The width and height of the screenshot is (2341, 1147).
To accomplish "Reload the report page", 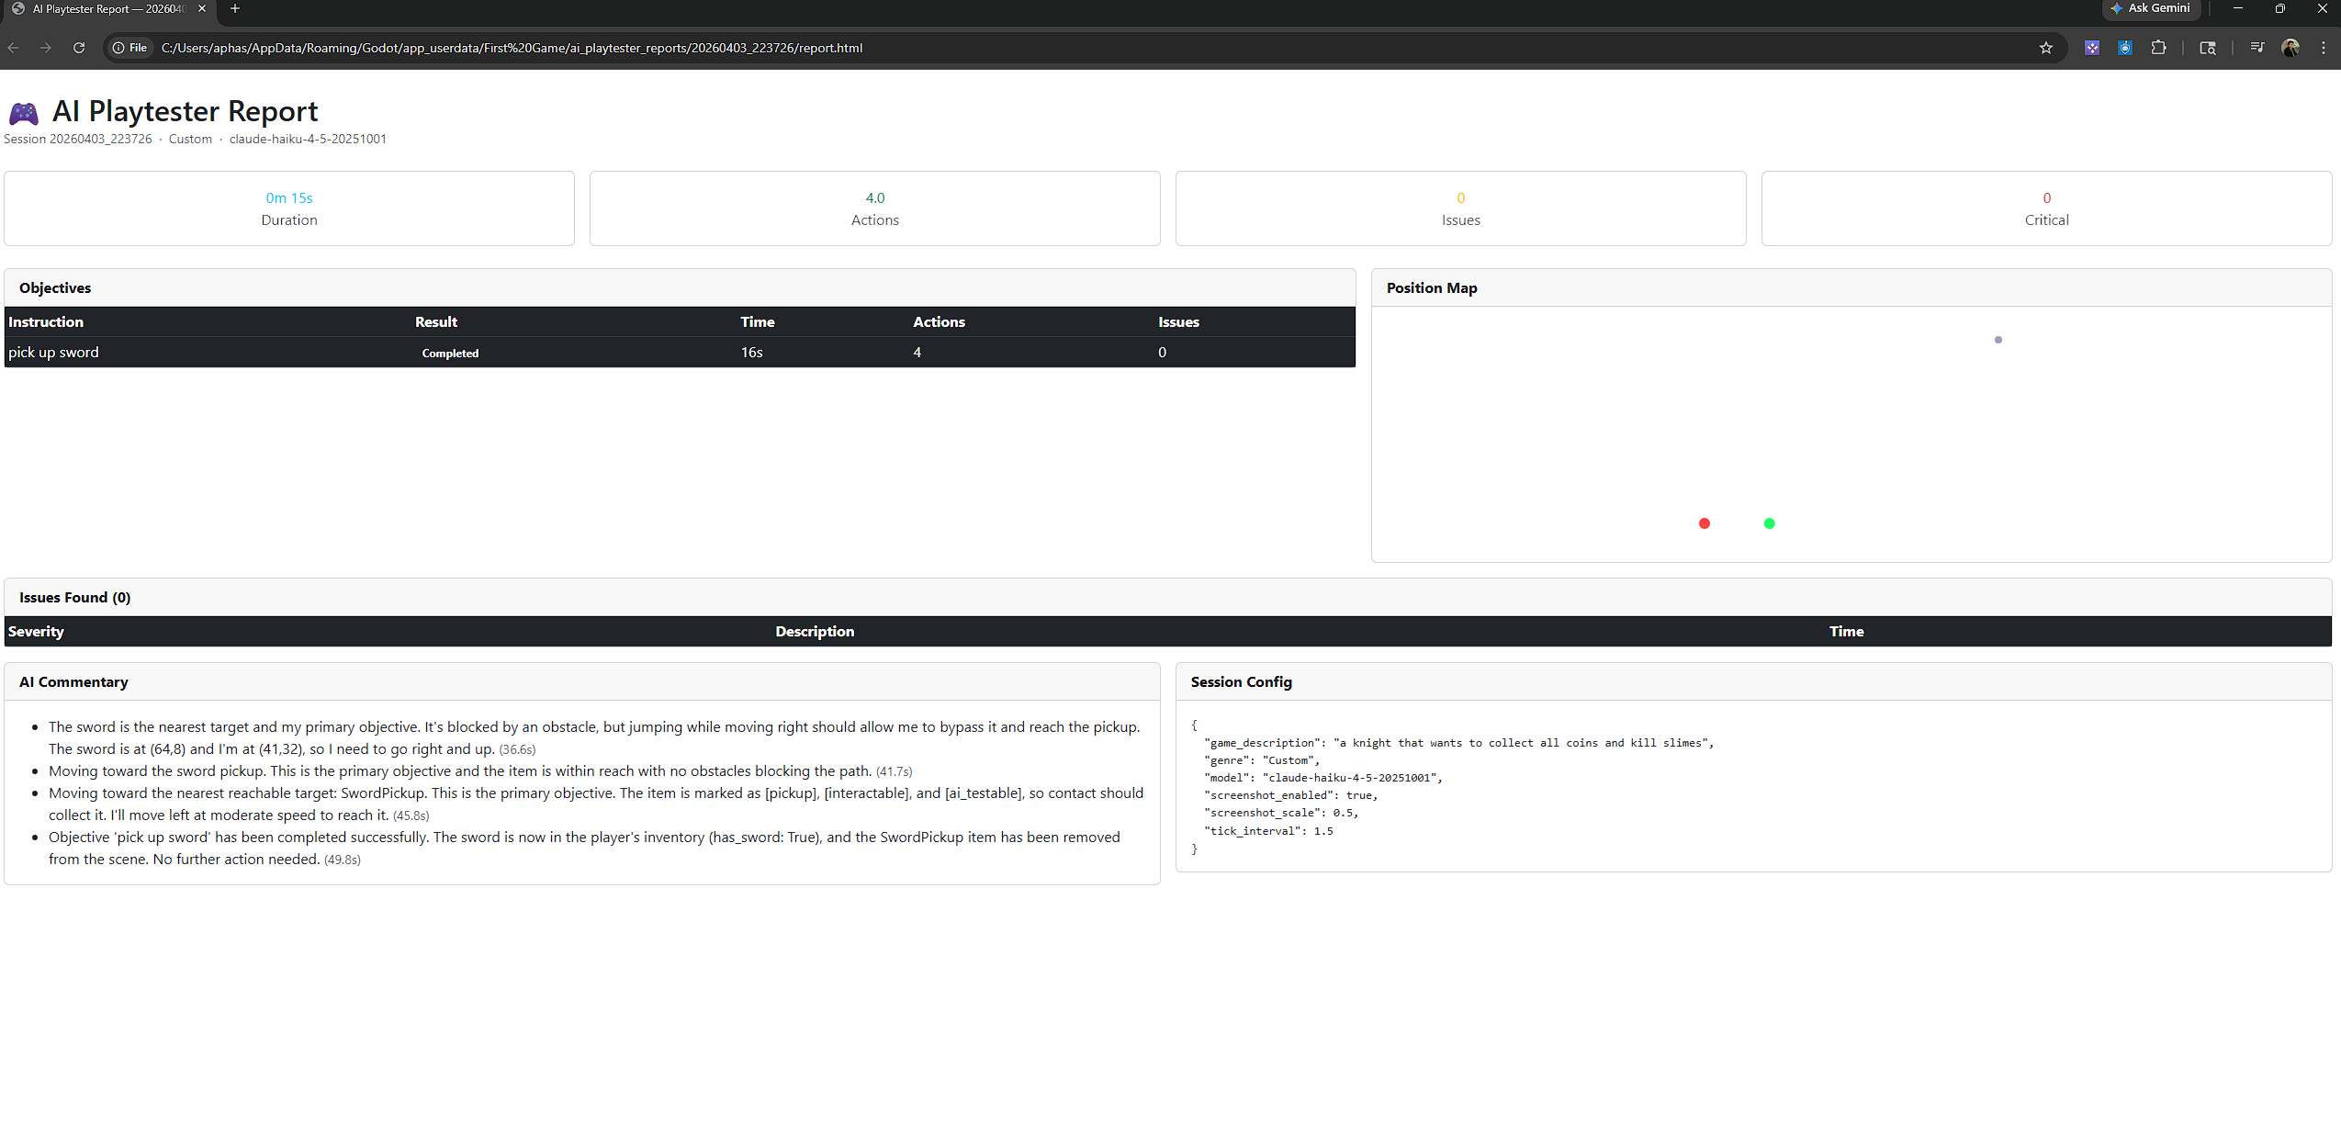I will (x=79, y=48).
